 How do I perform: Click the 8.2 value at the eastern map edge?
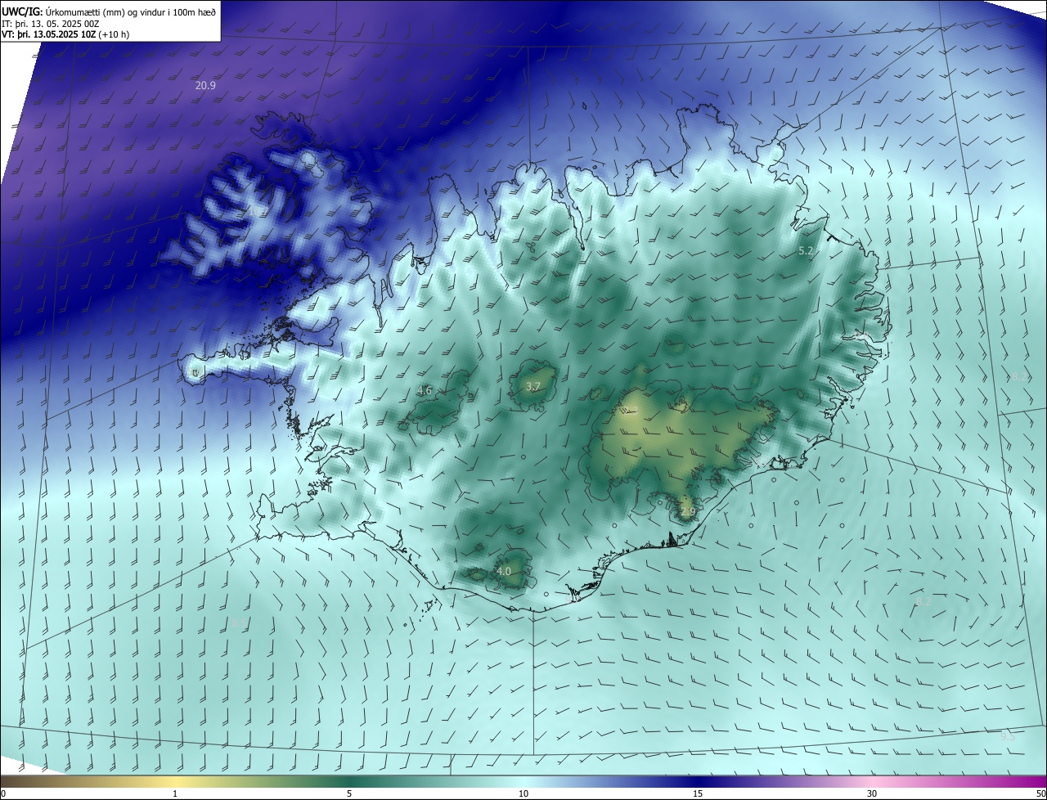click(x=1019, y=376)
